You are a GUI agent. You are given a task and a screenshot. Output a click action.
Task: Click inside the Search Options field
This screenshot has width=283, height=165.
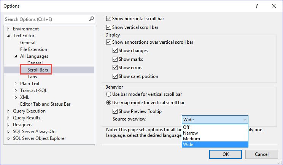point(46,19)
